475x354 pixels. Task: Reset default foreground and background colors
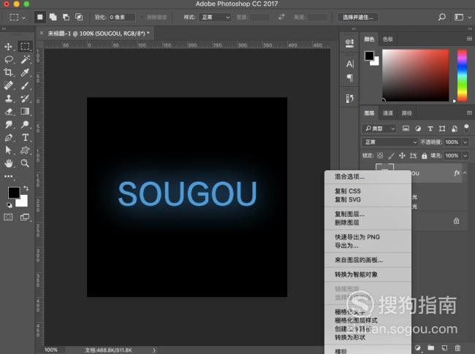pyautogui.click(x=9, y=205)
